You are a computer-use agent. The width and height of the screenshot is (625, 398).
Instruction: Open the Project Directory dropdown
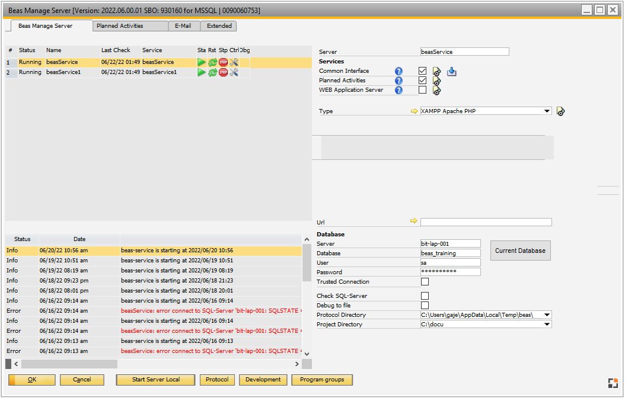pos(547,324)
